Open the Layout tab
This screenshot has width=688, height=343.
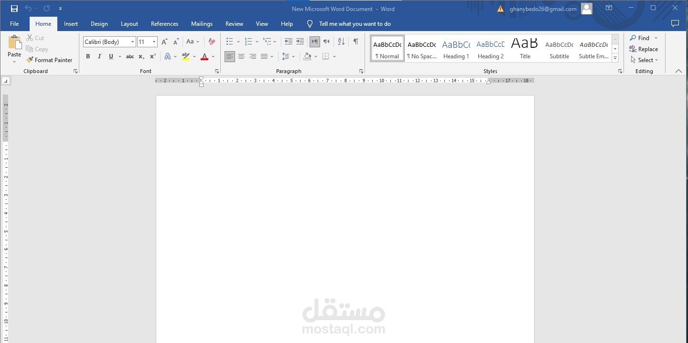(x=129, y=23)
